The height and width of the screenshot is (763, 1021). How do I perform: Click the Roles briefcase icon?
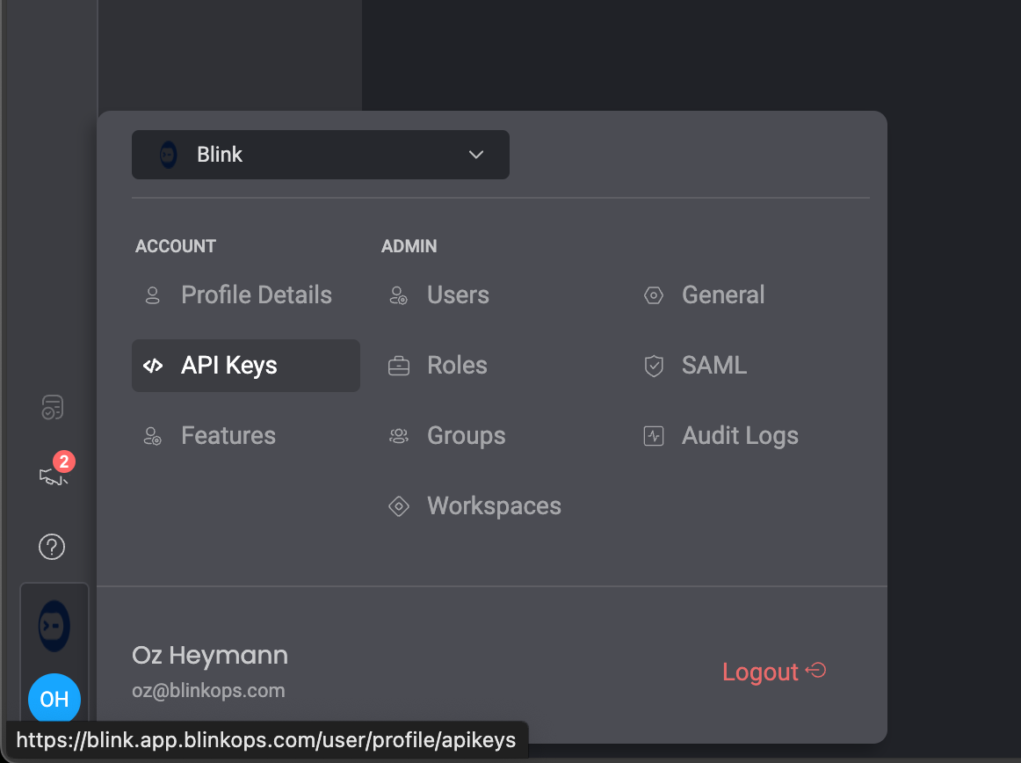click(399, 366)
